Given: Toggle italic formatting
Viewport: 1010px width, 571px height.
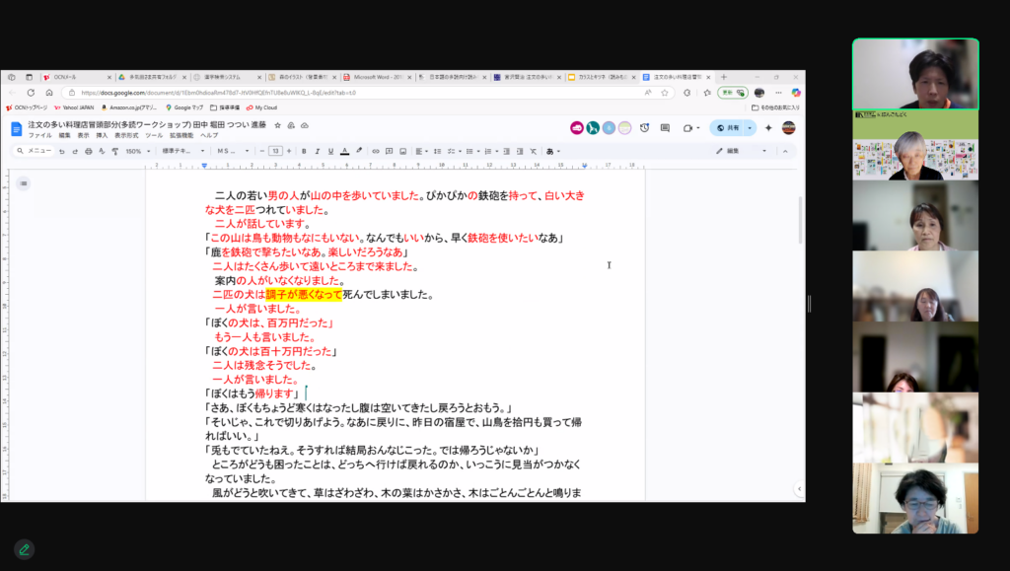Looking at the screenshot, I should (x=317, y=151).
